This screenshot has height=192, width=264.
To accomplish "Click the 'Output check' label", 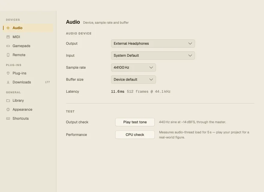I will click(77, 122).
